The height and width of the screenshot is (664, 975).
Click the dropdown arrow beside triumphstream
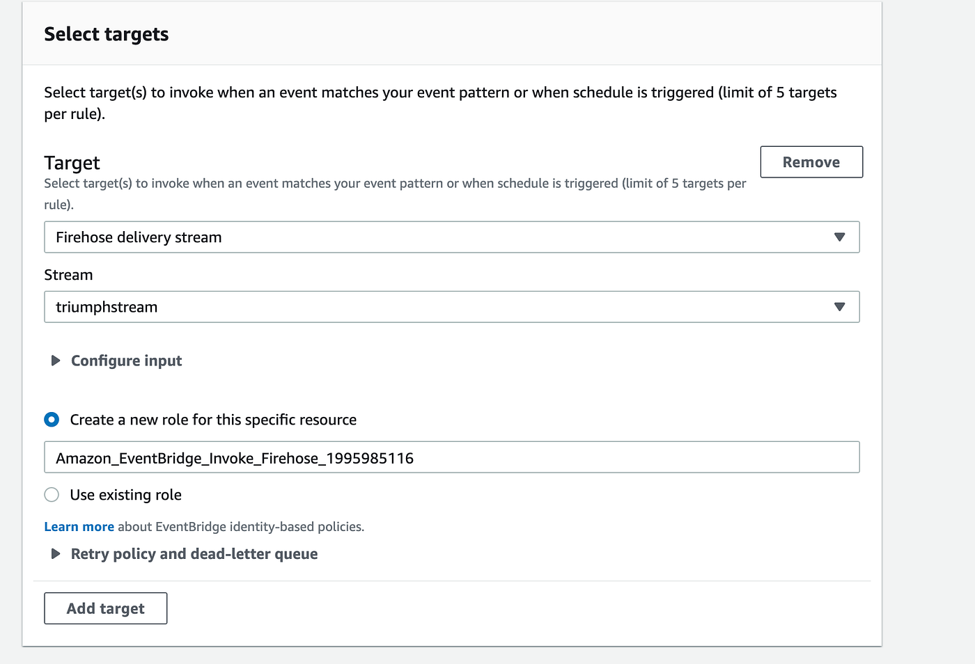coord(840,306)
